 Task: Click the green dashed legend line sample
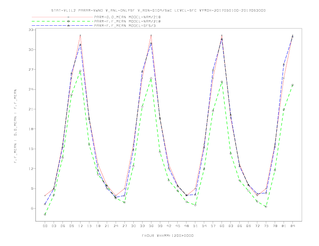[62, 21]
